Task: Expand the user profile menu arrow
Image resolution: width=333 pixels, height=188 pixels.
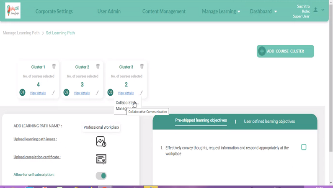Action: 323,10
